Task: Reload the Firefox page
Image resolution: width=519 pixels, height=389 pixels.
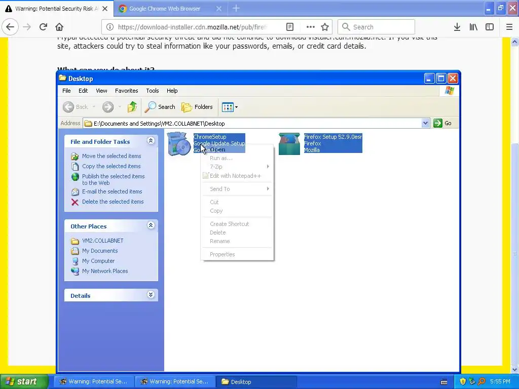Action: click(x=43, y=27)
